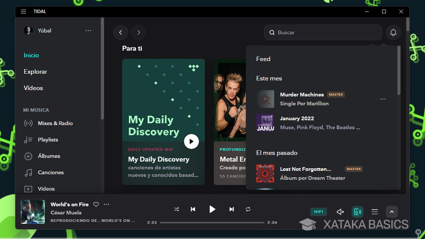
Task: Open the Playlists section
Action: click(47, 140)
